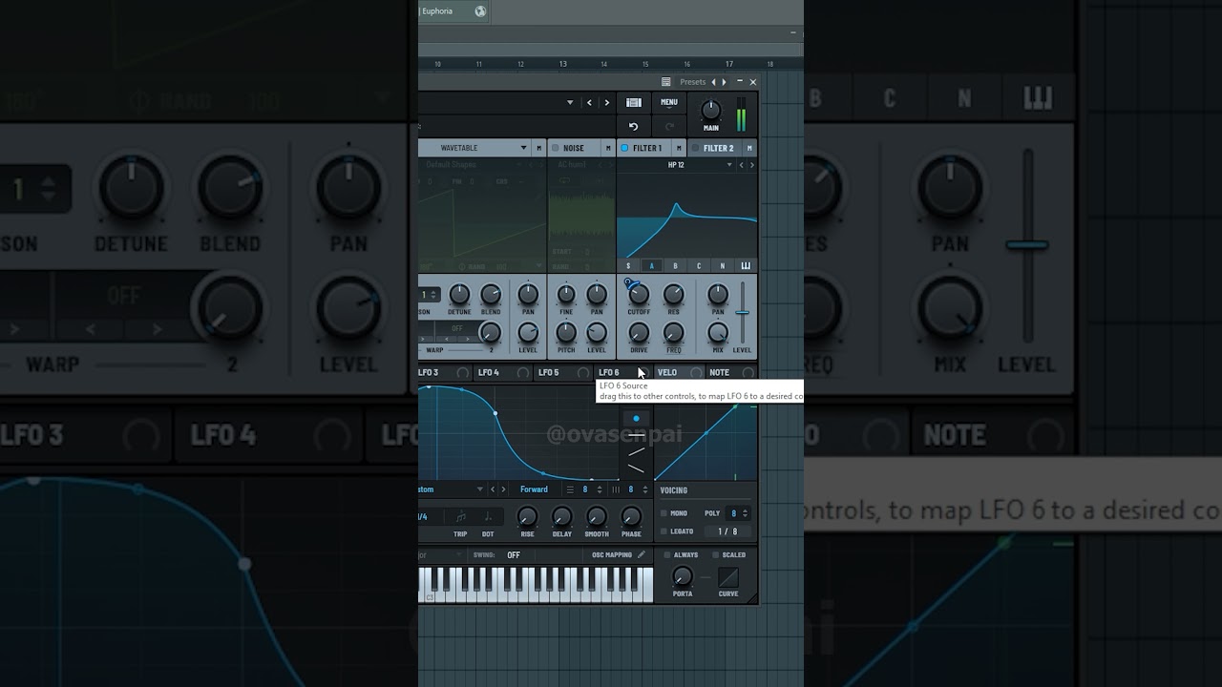The image size is (1222, 687).
Task: Click wrapper Presets next triangle arrow
Action: (x=724, y=82)
